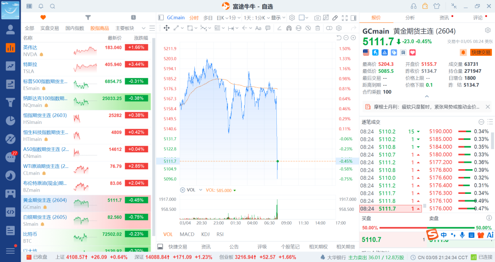Switch to the 分析 tab
Screen dimensions: 495x262
[x=410, y=18]
